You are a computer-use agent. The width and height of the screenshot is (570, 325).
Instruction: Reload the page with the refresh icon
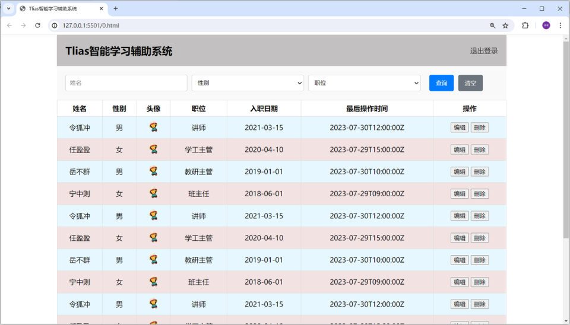coord(37,26)
